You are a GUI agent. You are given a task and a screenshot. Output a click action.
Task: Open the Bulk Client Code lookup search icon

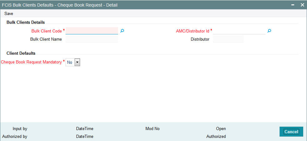[122, 31]
